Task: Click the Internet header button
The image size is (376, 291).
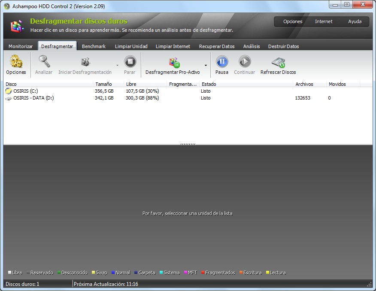Action: [x=324, y=21]
